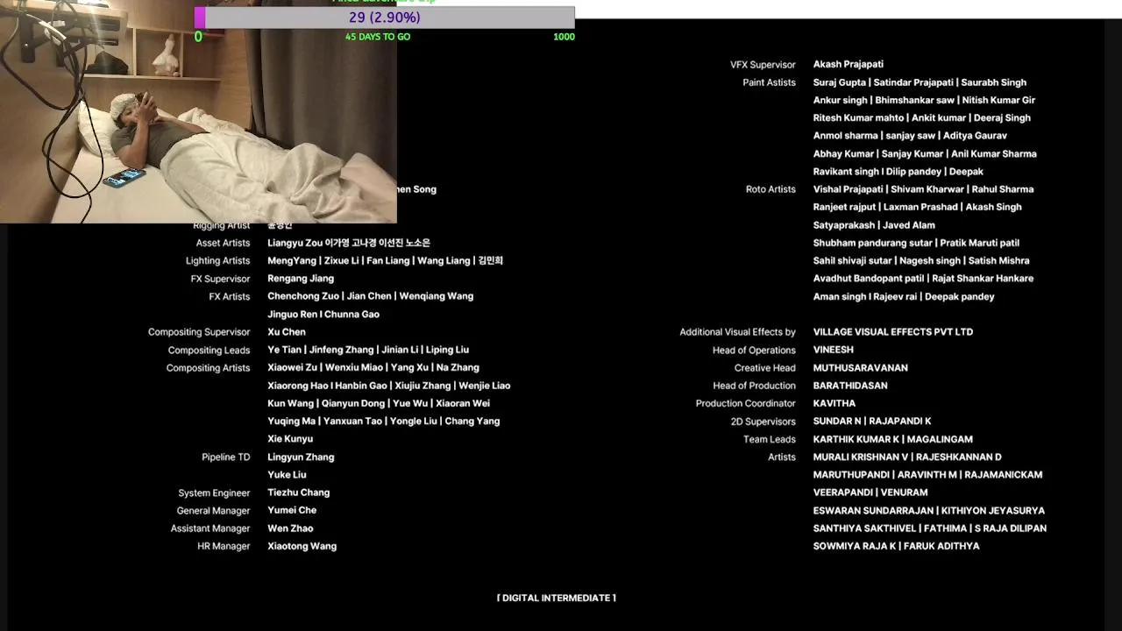Click the 'MengYang | Zixue Li | Fan Liang' line
The width and height of the screenshot is (1122, 631).
[385, 260]
